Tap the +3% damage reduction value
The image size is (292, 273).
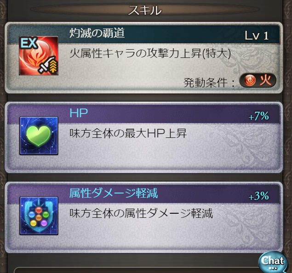click(259, 196)
